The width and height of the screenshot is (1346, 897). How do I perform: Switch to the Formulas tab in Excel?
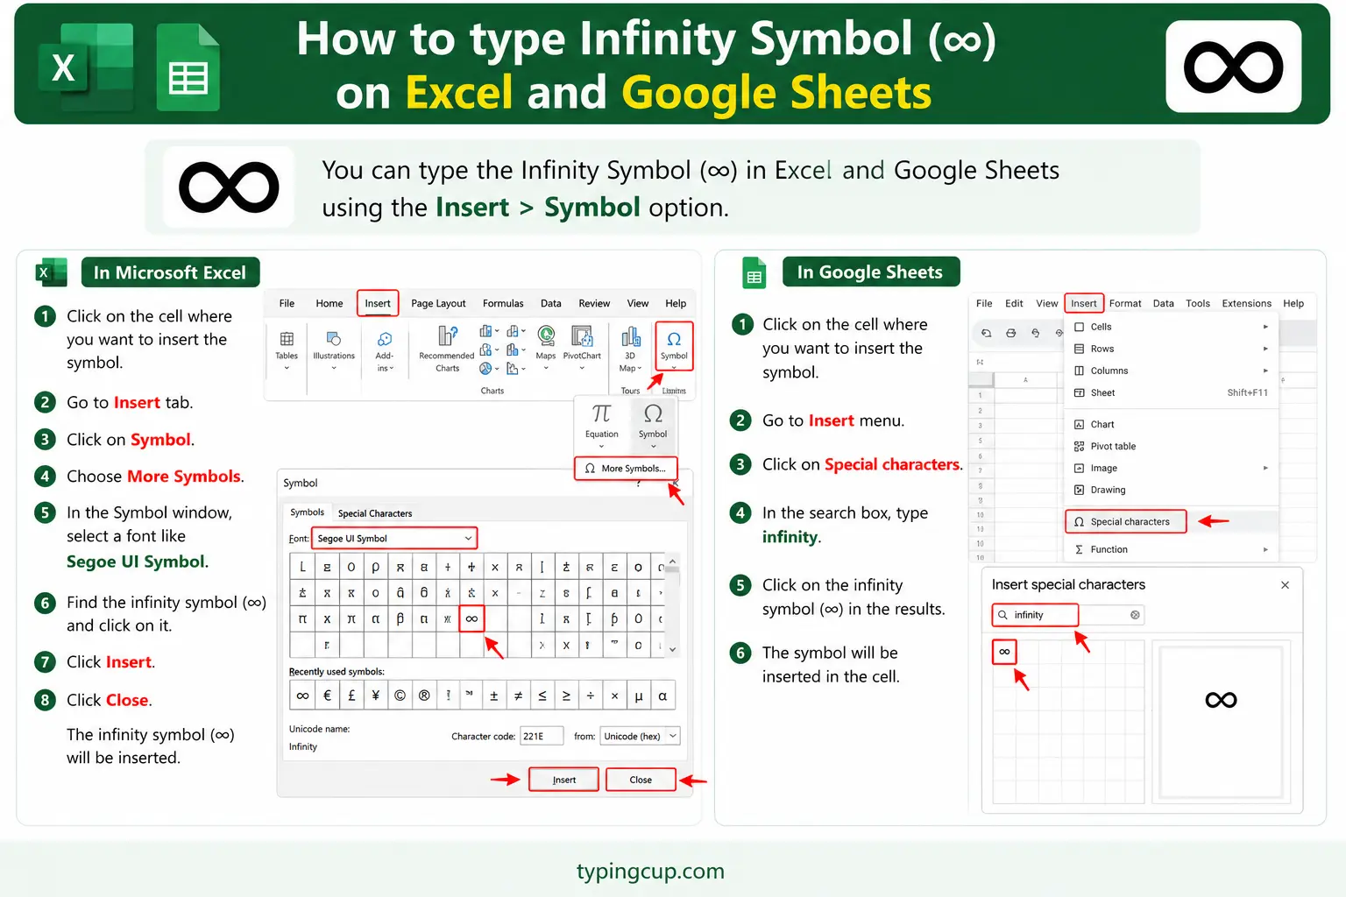click(x=503, y=303)
